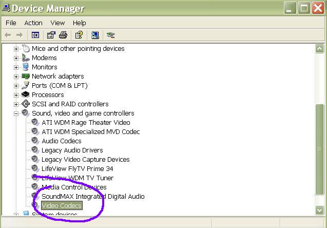Minimize the Device Manager window
Screen dimensions: 327x228
coord(290,8)
